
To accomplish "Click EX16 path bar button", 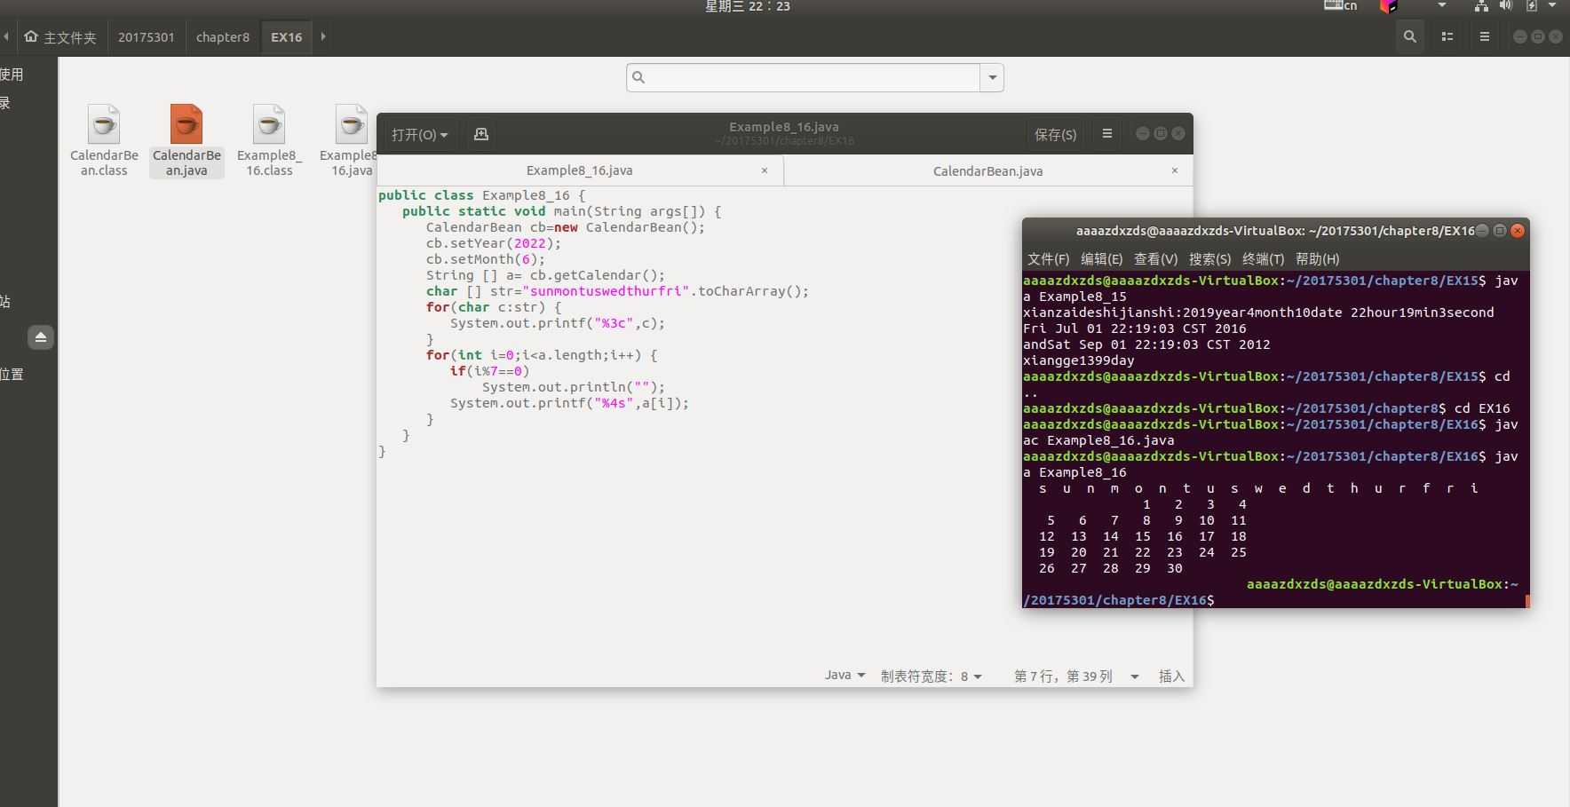I will pos(287,36).
